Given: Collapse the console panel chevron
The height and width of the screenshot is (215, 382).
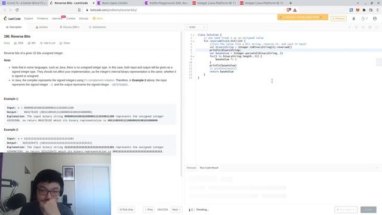Looking at the screenshot, I should [377, 168].
